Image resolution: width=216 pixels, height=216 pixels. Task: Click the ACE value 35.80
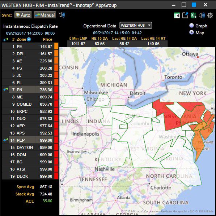point(47,201)
